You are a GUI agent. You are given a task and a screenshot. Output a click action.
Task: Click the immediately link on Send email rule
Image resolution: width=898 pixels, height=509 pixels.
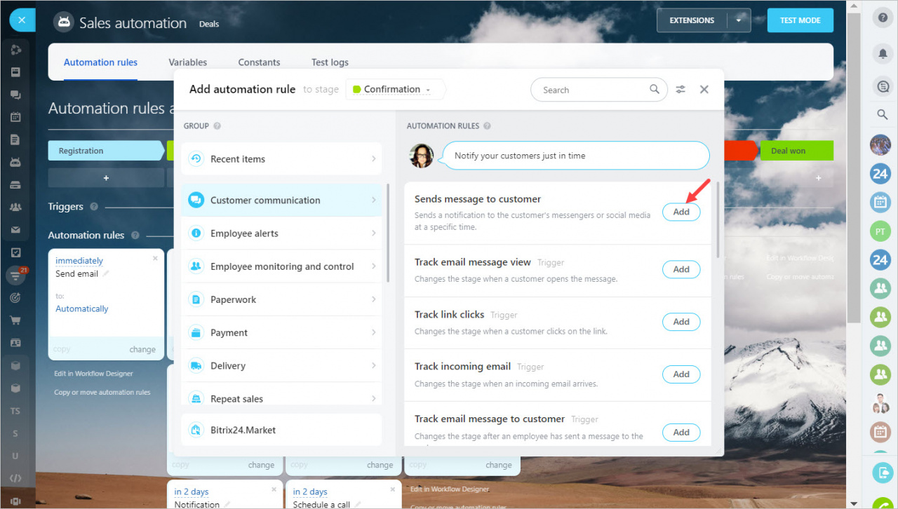tap(79, 261)
